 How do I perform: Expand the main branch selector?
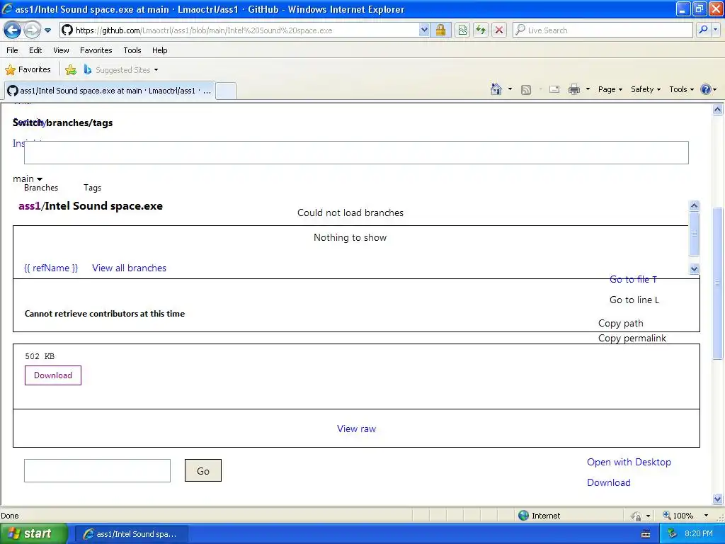click(28, 179)
